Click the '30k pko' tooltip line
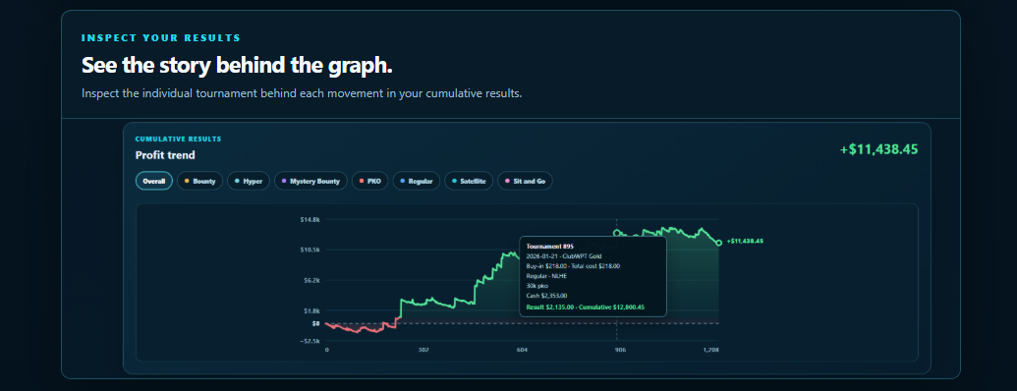This screenshot has height=391, width=1017. point(537,285)
